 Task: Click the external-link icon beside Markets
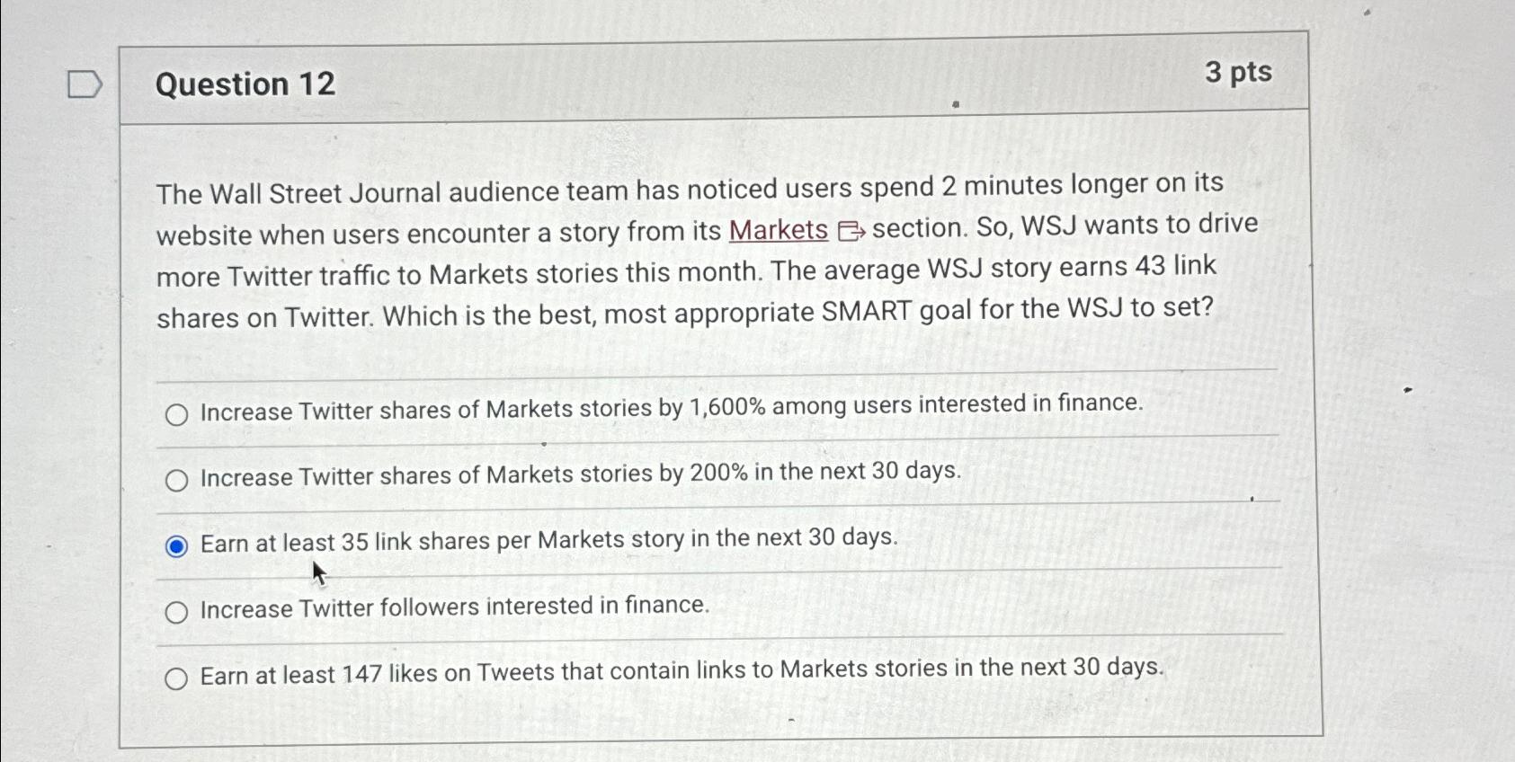pyautogui.click(x=851, y=231)
